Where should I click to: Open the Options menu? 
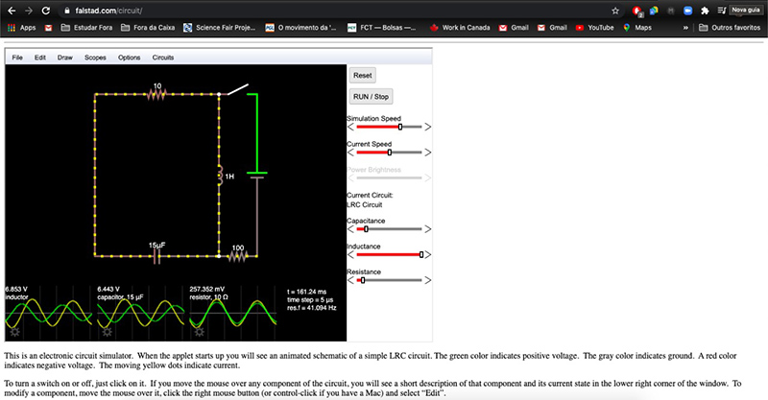coord(129,58)
